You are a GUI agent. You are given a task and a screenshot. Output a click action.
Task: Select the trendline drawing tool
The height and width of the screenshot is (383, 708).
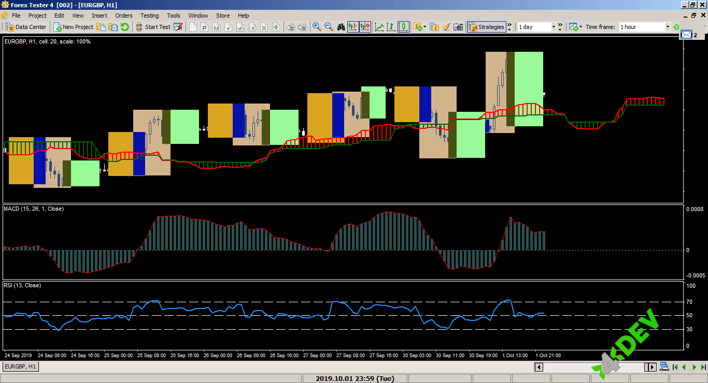378,26
